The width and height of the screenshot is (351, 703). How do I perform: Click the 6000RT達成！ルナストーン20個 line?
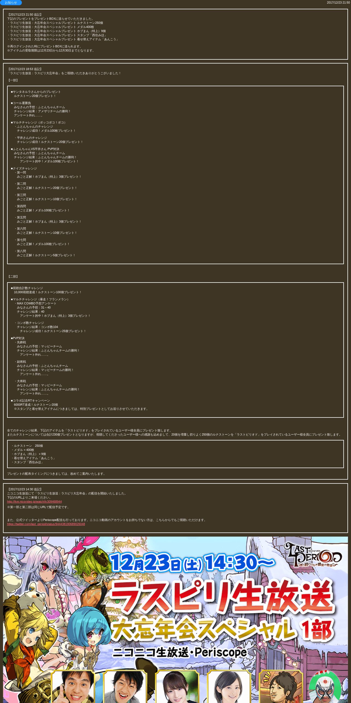(36, 405)
